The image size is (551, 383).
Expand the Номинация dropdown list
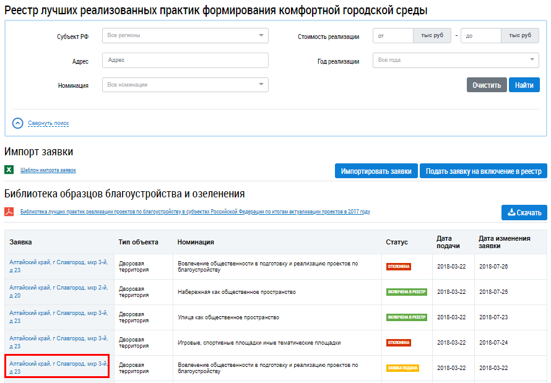(184, 85)
